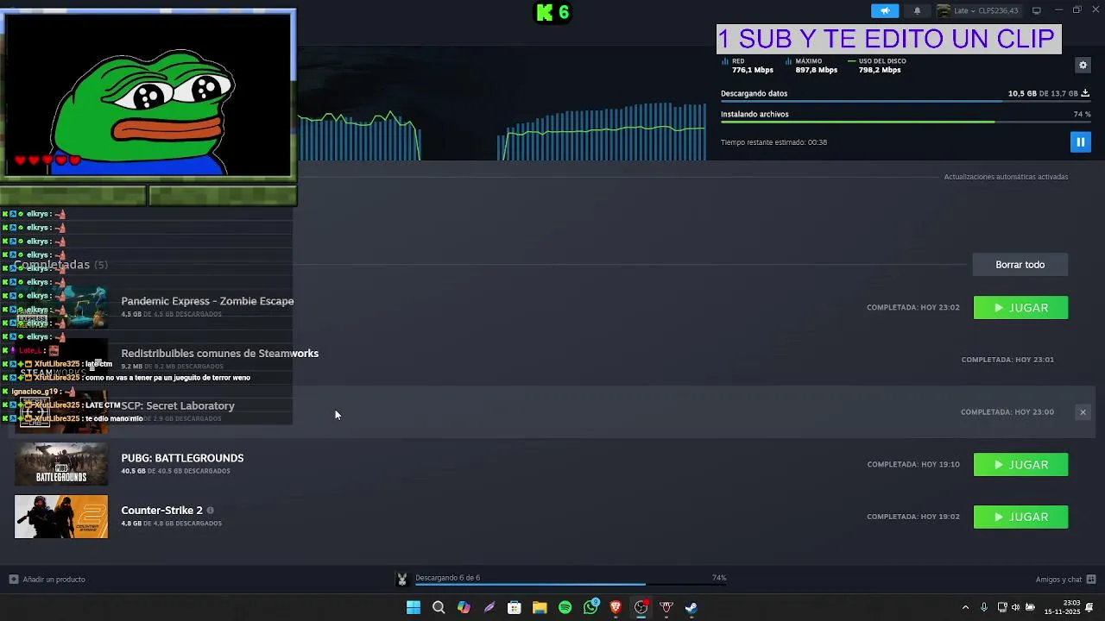Click 40,5 GB DE 40,5 GB DESCARGADOS

coord(175,471)
